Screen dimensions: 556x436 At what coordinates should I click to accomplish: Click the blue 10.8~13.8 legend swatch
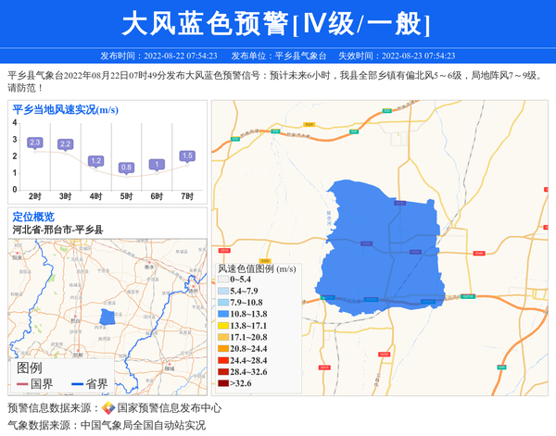click(x=222, y=314)
